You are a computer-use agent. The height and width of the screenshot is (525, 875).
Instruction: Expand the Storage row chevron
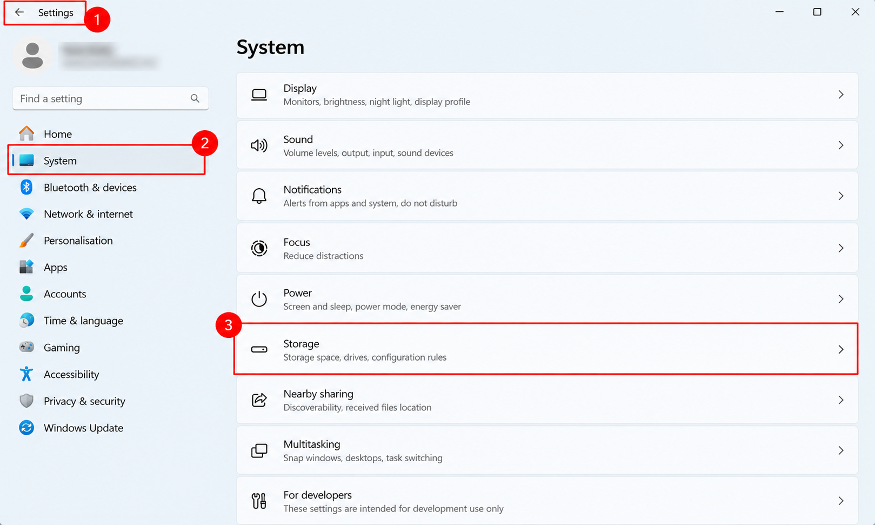tap(841, 349)
